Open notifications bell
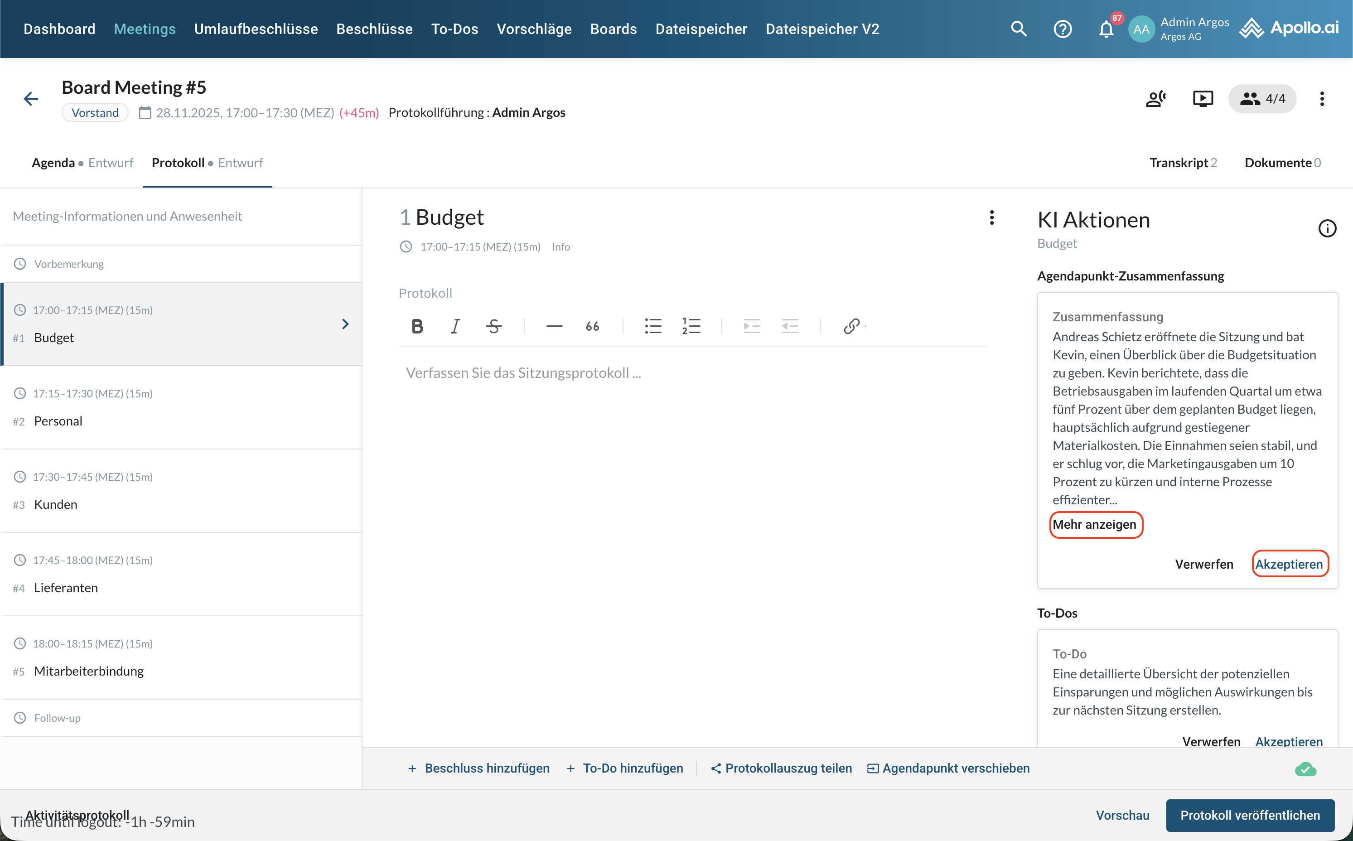This screenshot has width=1353, height=841. click(1106, 29)
